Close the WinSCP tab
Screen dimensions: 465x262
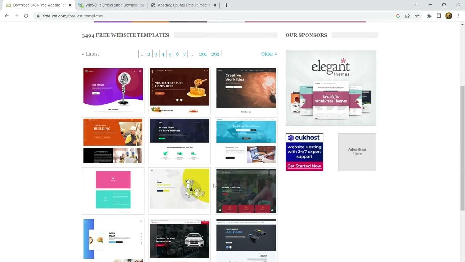click(x=142, y=5)
